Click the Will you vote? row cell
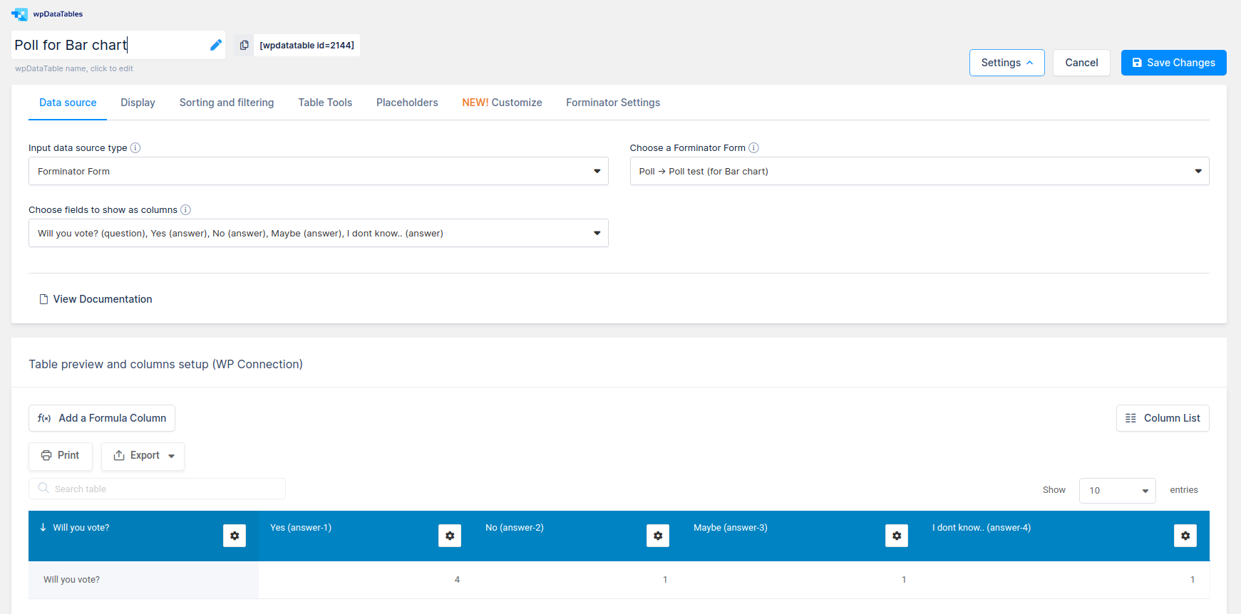Viewport: 1241px width, 614px height. pos(143,580)
